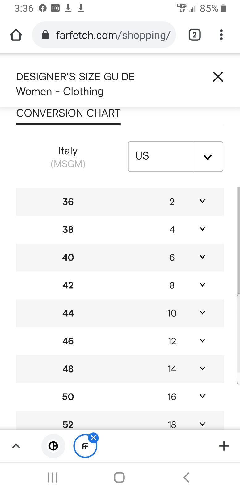Screen dimensions: 240x494
Task: Open the three-dot browser menu
Action: 221,35
